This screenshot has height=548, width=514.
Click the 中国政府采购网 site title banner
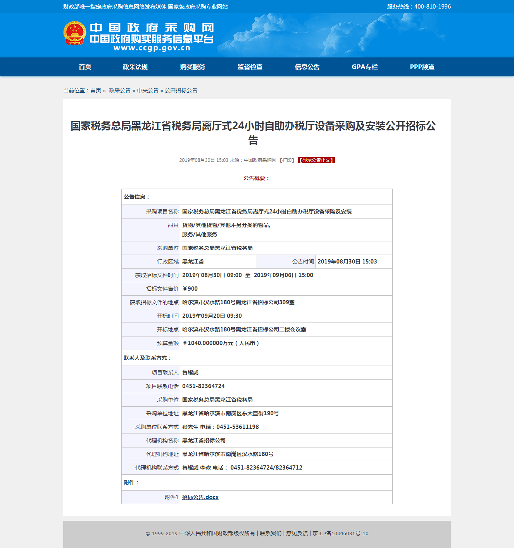coord(152,28)
